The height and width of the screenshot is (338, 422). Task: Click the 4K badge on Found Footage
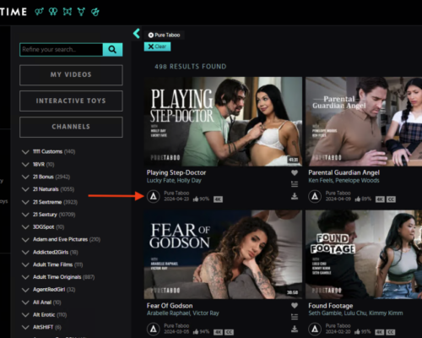[x=380, y=332]
